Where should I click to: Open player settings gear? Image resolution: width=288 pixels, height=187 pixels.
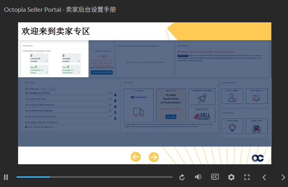point(231,177)
